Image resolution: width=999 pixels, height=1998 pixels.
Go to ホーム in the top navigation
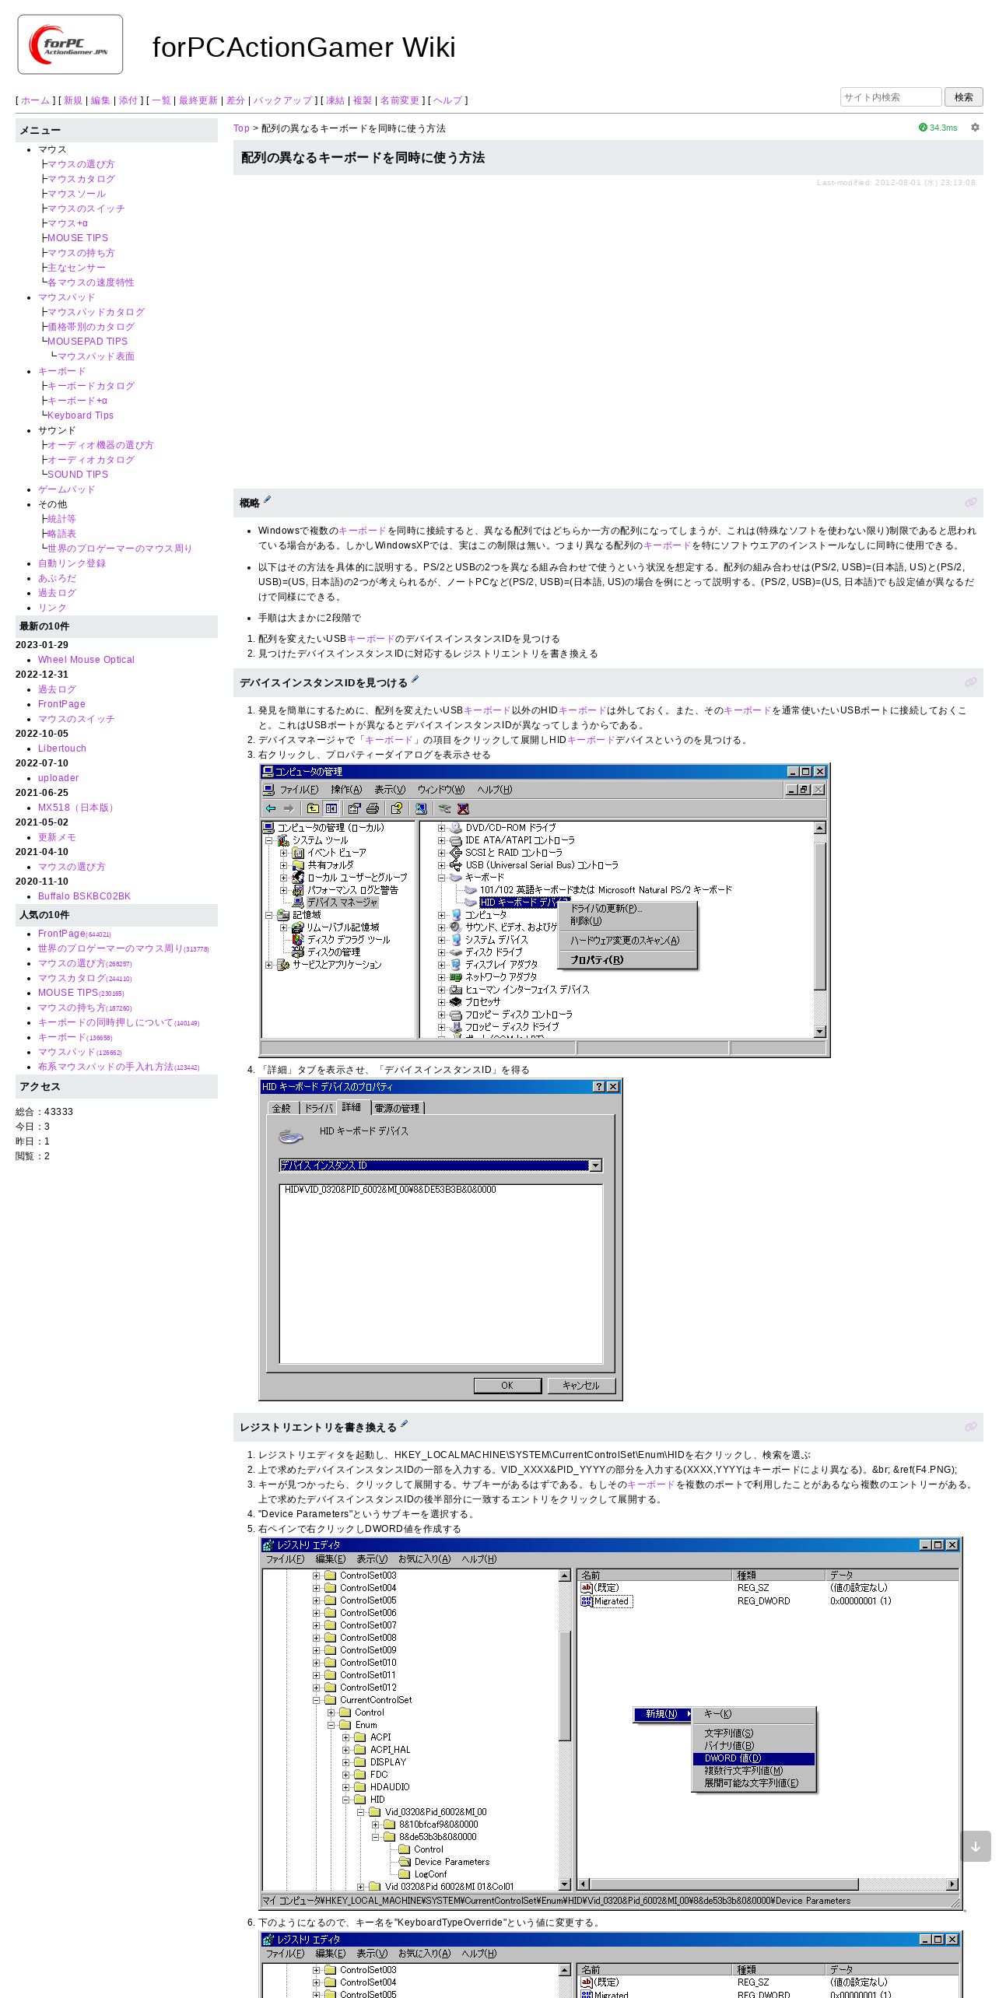pyautogui.click(x=35, y=100)
